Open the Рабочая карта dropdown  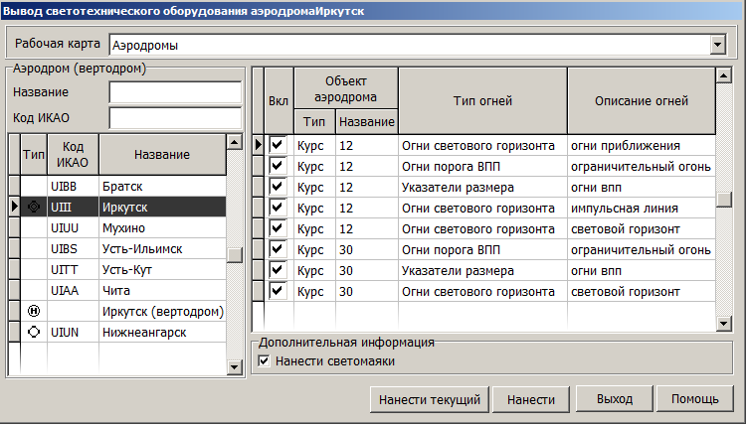coord(716,45)
